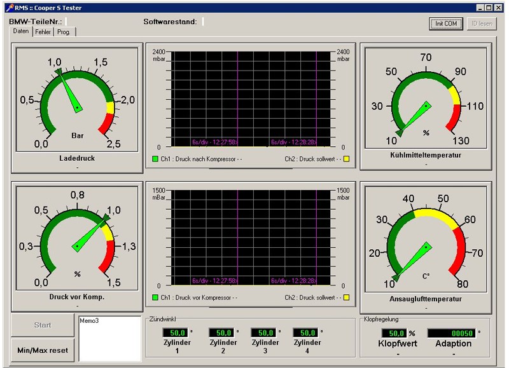This screenshot has width=509, height=368.
Task: Click the green Ch1 Druck nach Kompressor swatch
Action: tap(155, 158)
